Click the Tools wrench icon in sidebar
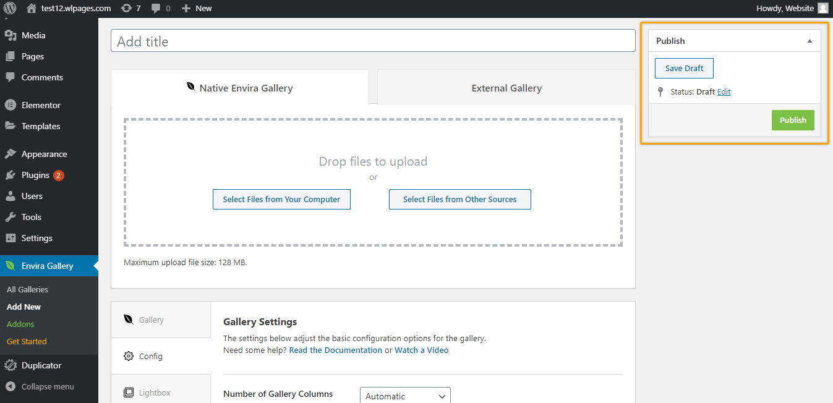This screenshot has height=403, width=833. tap(11, 217)
